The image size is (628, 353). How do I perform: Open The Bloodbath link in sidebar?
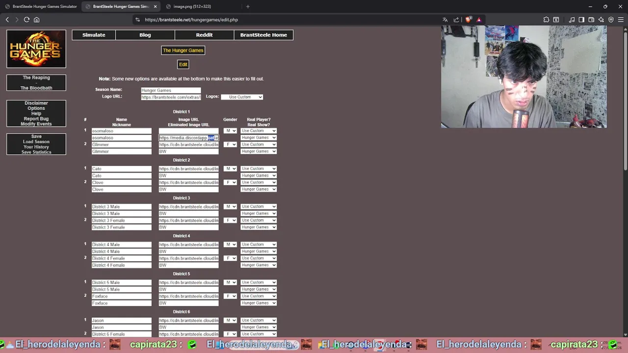pyautogui.click(x=36, y=88)
